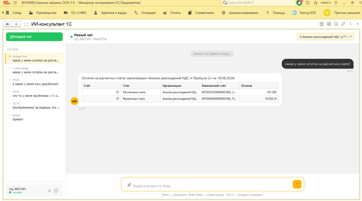The width and height of the screenshot is (362, 201).
Task: Open settings gear in sidebar footer
Action: [x=56, y=191]
